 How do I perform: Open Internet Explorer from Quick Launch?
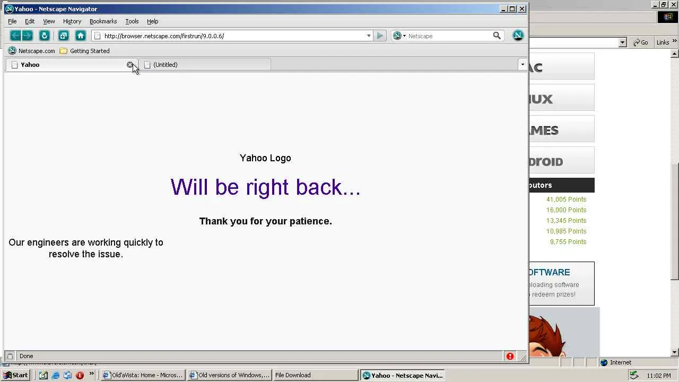pos(55,375)
